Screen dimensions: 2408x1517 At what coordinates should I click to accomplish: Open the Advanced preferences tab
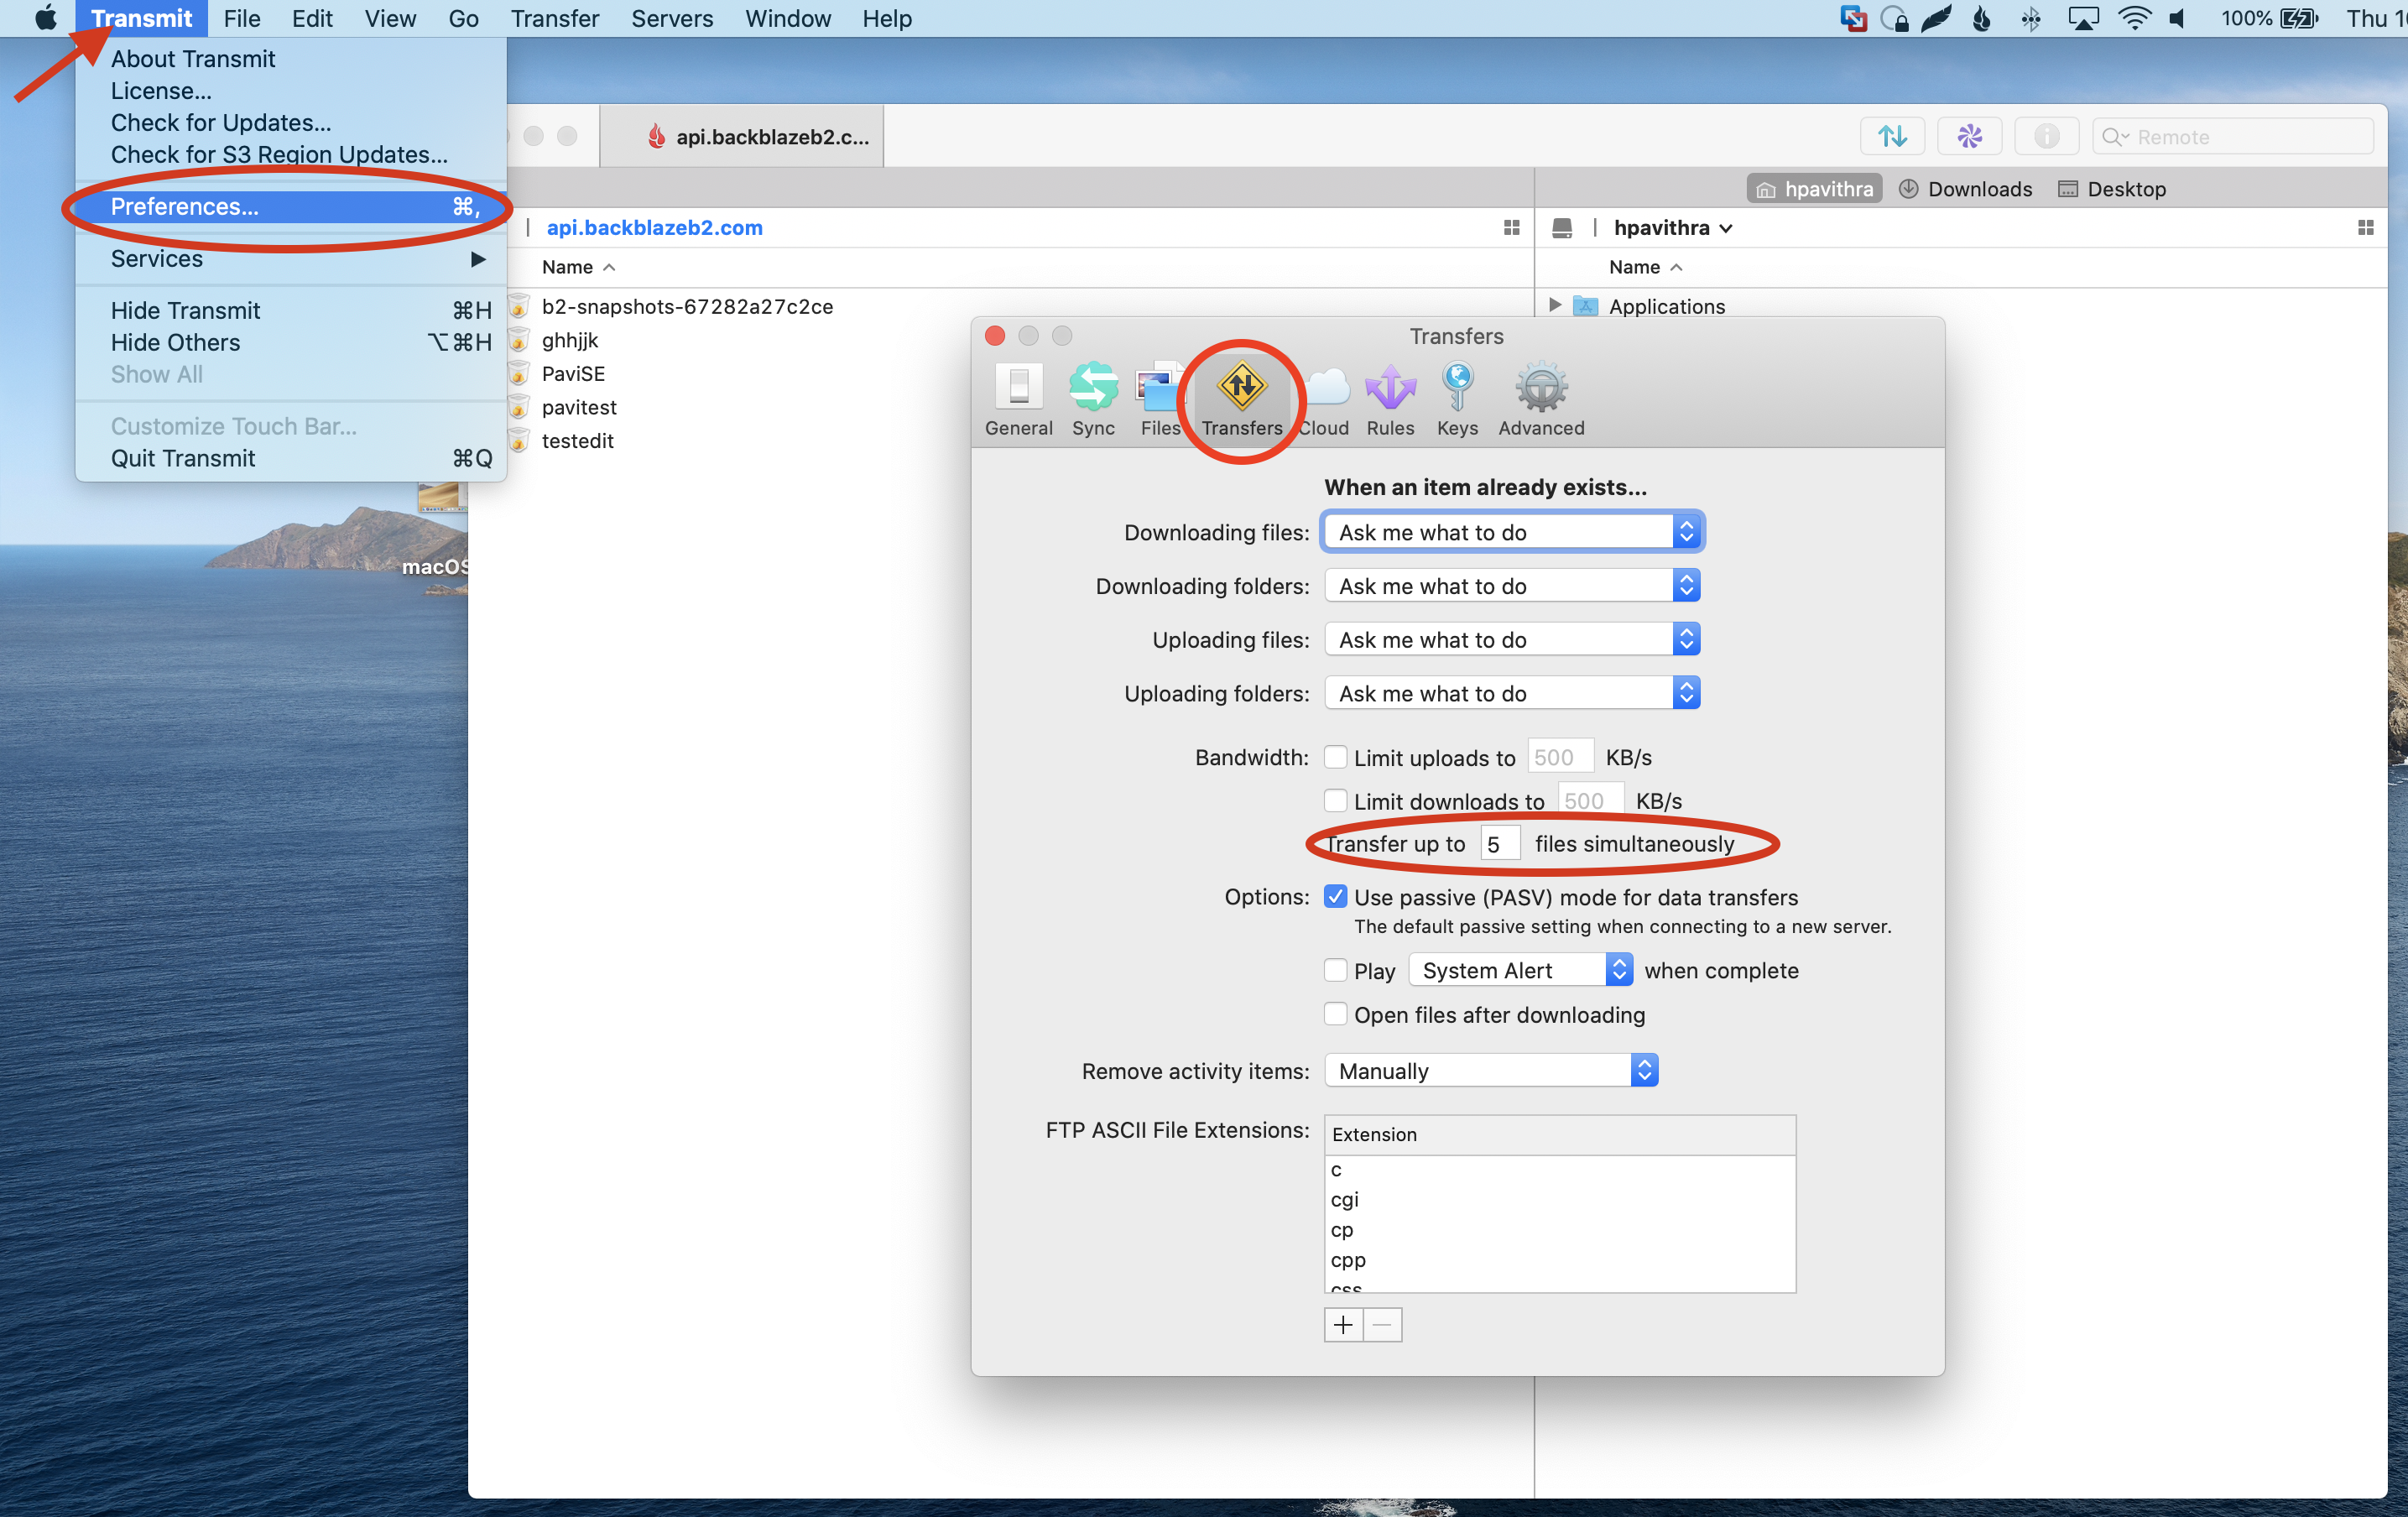coord(1540,399)
